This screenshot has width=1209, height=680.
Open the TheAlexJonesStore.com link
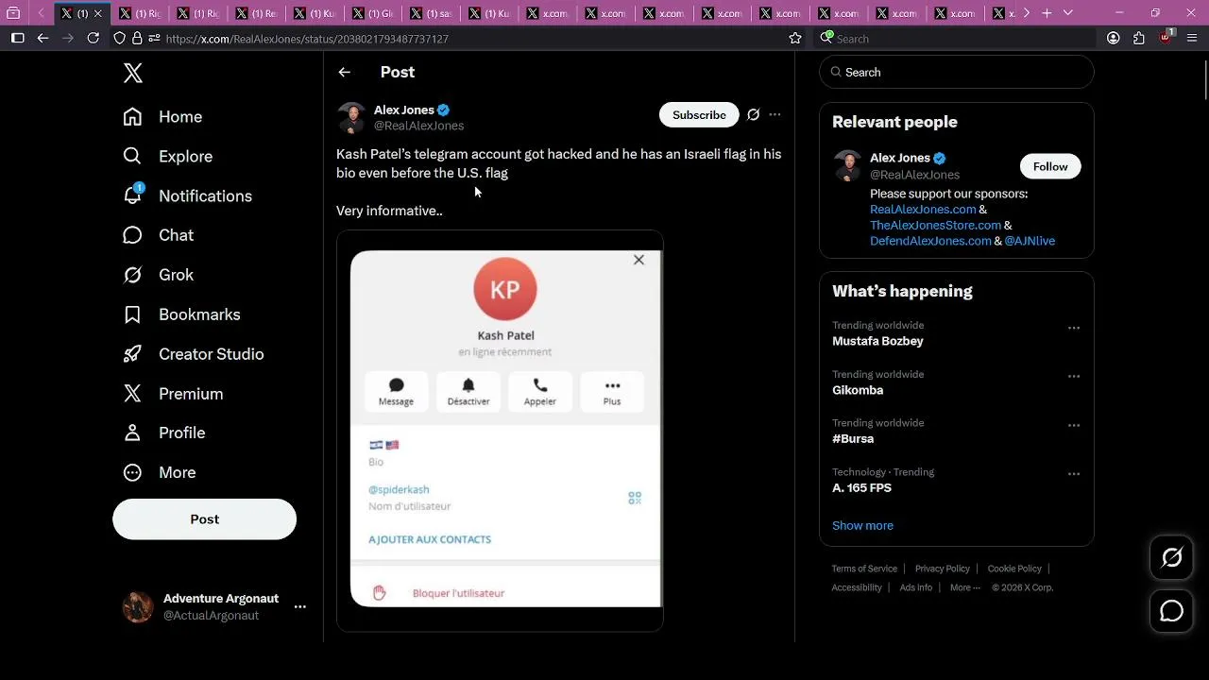click(935, 226)
